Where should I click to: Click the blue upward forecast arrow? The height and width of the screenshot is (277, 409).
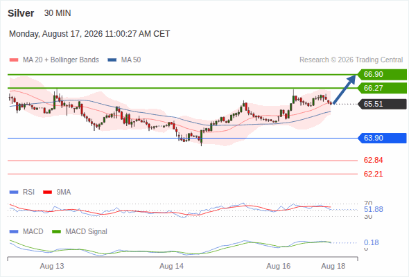[345, 89]
